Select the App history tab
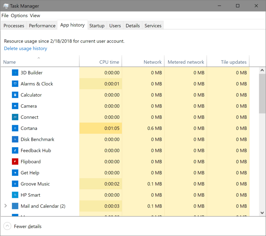This screenshot has width=266, height=236. pos(73,25)
